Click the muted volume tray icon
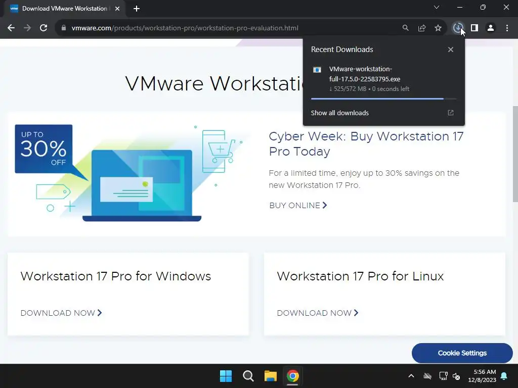 coord(457,376)
